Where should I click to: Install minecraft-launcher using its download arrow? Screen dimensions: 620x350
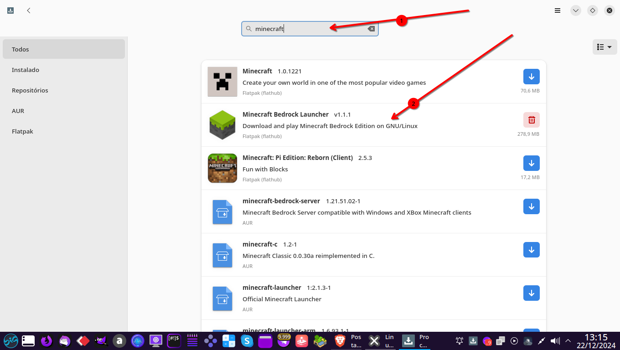[532, 293]
